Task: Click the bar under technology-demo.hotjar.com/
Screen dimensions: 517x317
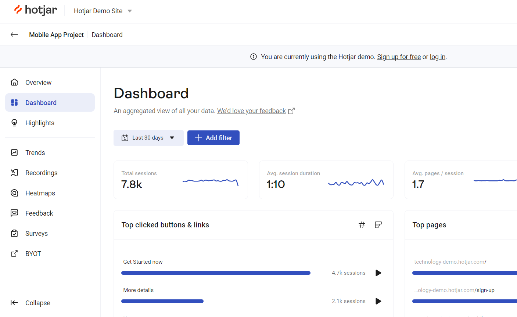Action: pos(464,273)
